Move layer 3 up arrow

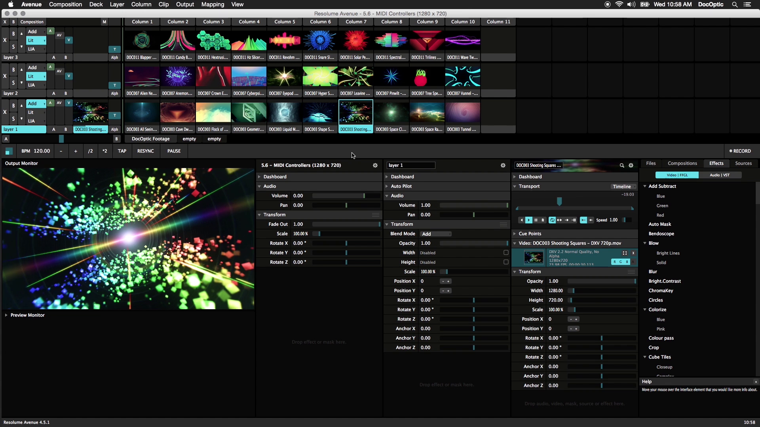21,34
